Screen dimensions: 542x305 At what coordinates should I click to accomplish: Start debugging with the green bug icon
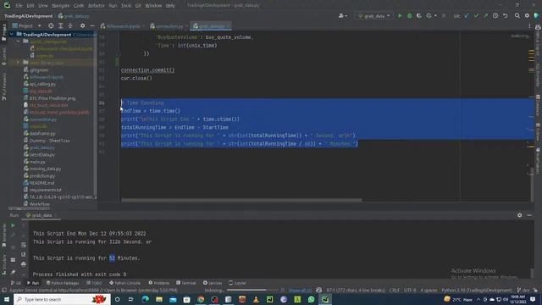click(x=410, y=16)
